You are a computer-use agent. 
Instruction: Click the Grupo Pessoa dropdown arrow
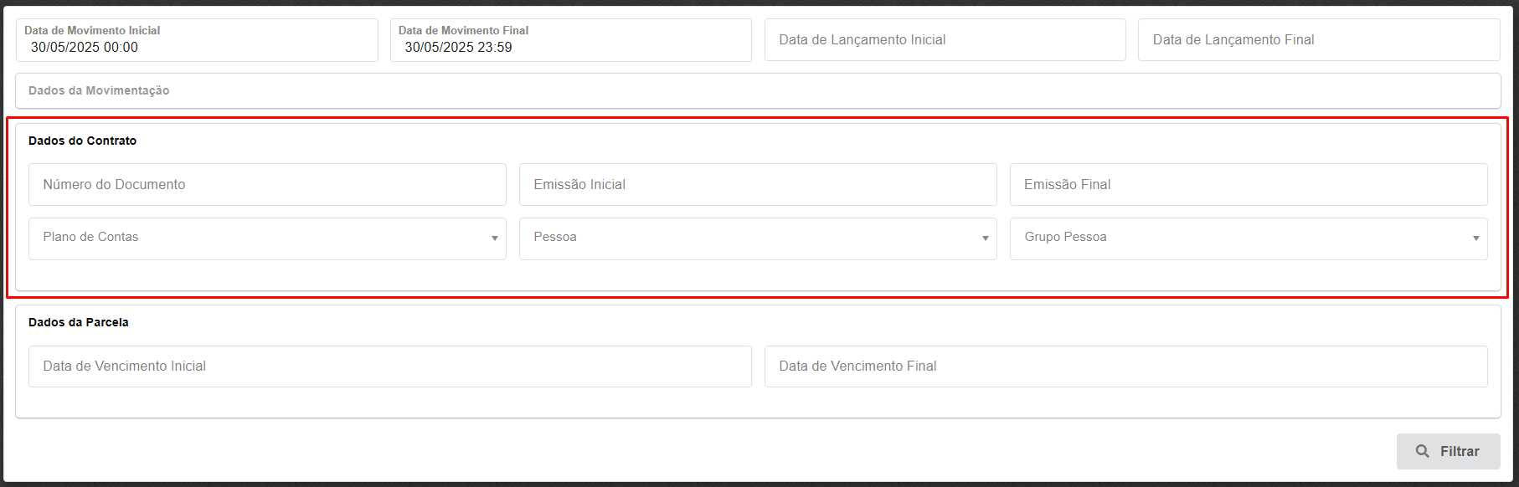click(1475, 238)
